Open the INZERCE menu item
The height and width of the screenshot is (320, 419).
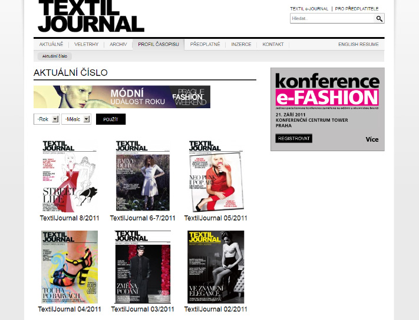241,44
